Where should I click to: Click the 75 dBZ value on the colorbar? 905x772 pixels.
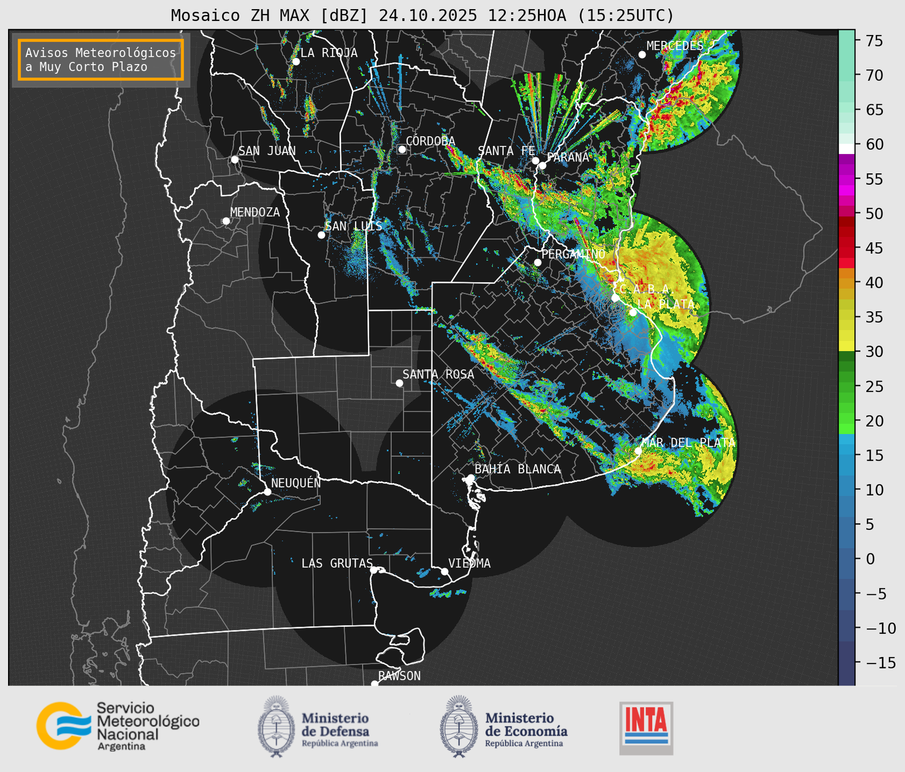873,41
